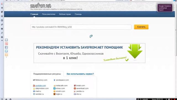Open the sendspace.com link
Viewport: 177px width, 100px height.
coord(62,80)
